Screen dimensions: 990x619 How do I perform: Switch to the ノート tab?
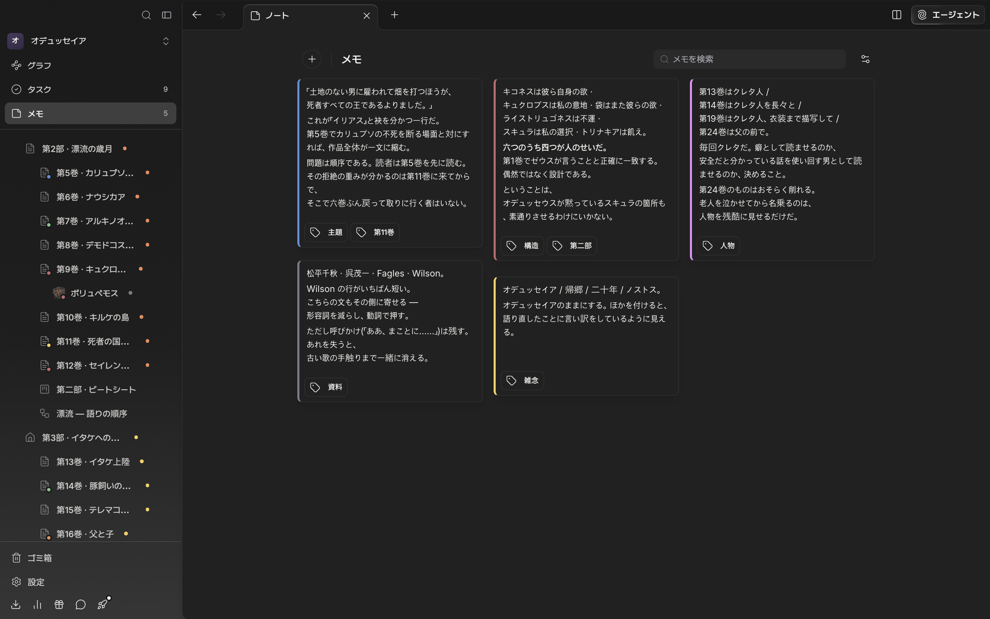coord(310,15)
